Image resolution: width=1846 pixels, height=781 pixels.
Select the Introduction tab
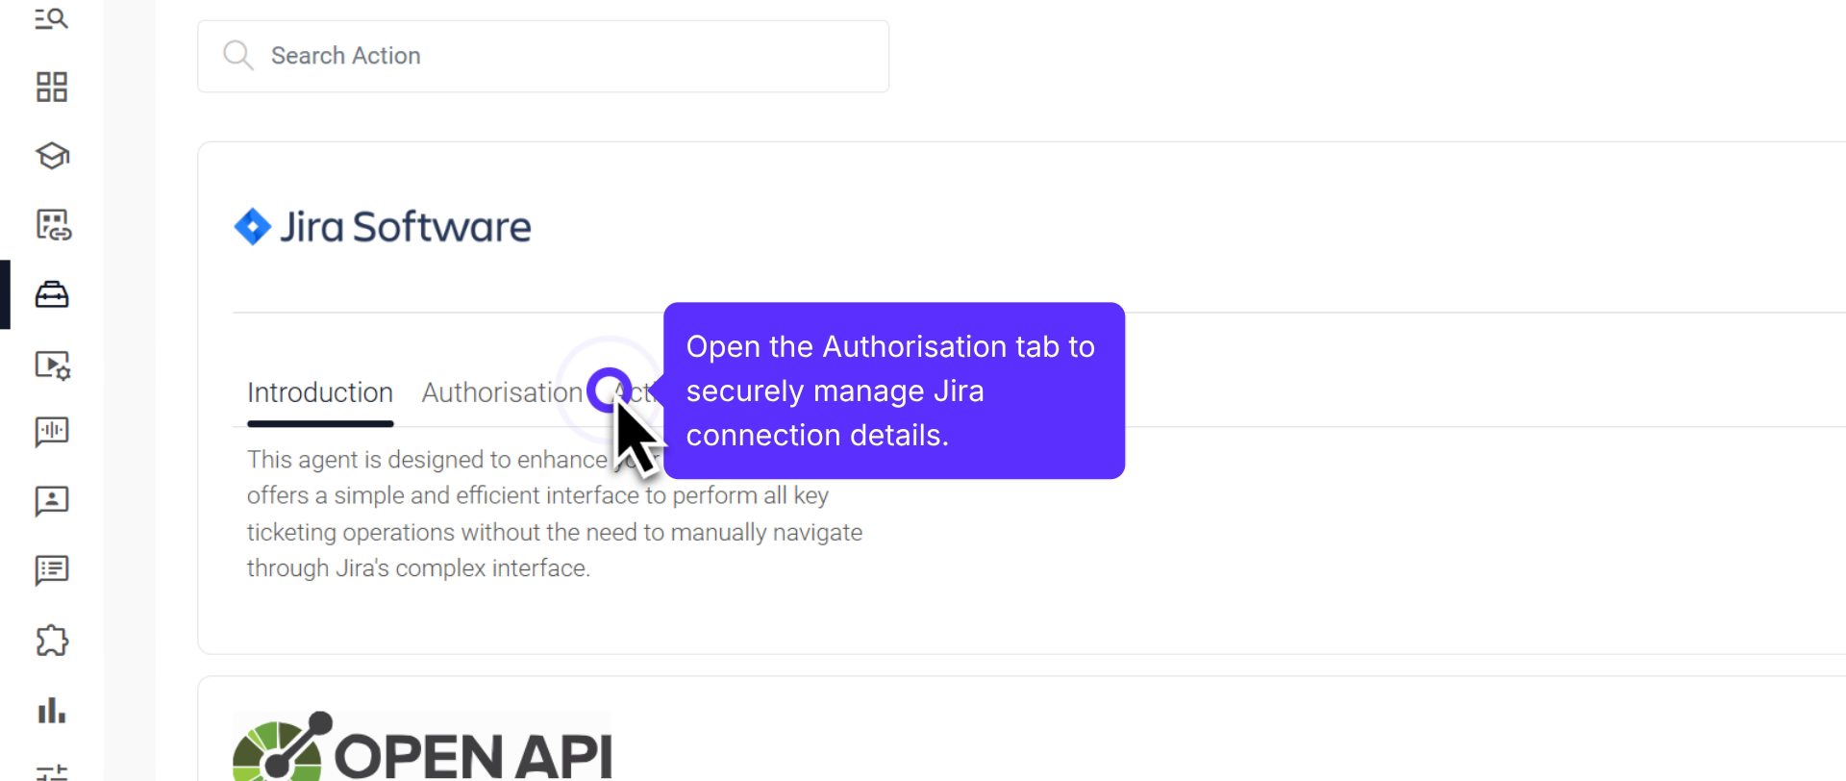[320, 392]
